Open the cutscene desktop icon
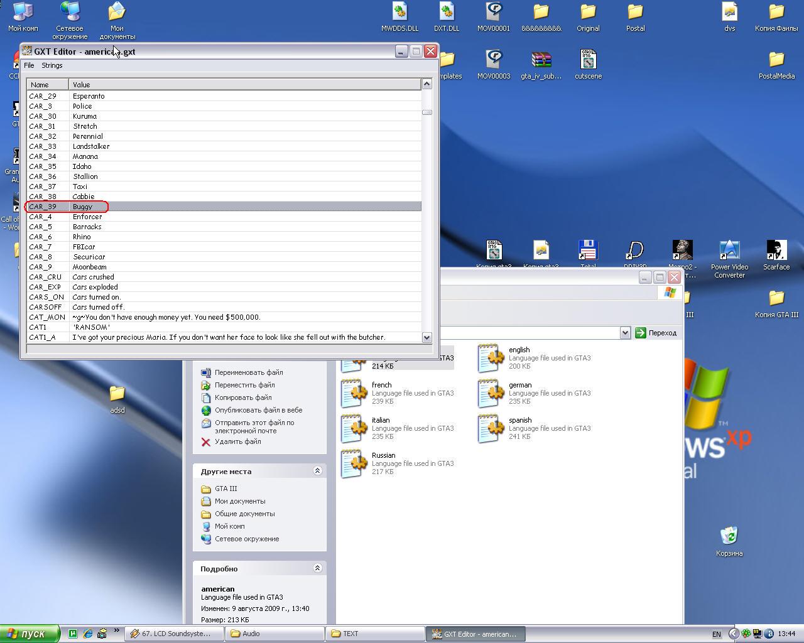 coord(588,61)
